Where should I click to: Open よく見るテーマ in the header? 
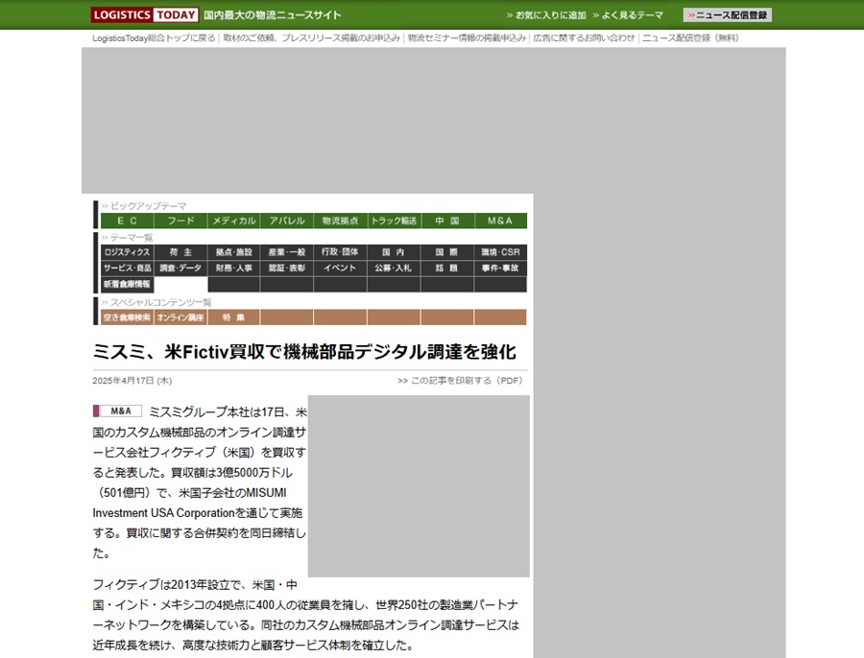(x=628, y=15)
